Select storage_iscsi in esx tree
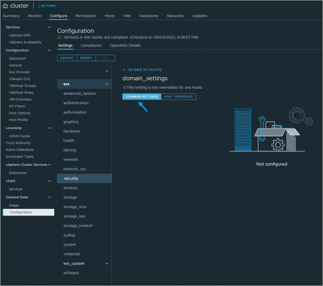323x286 pixels. (75, 207)
